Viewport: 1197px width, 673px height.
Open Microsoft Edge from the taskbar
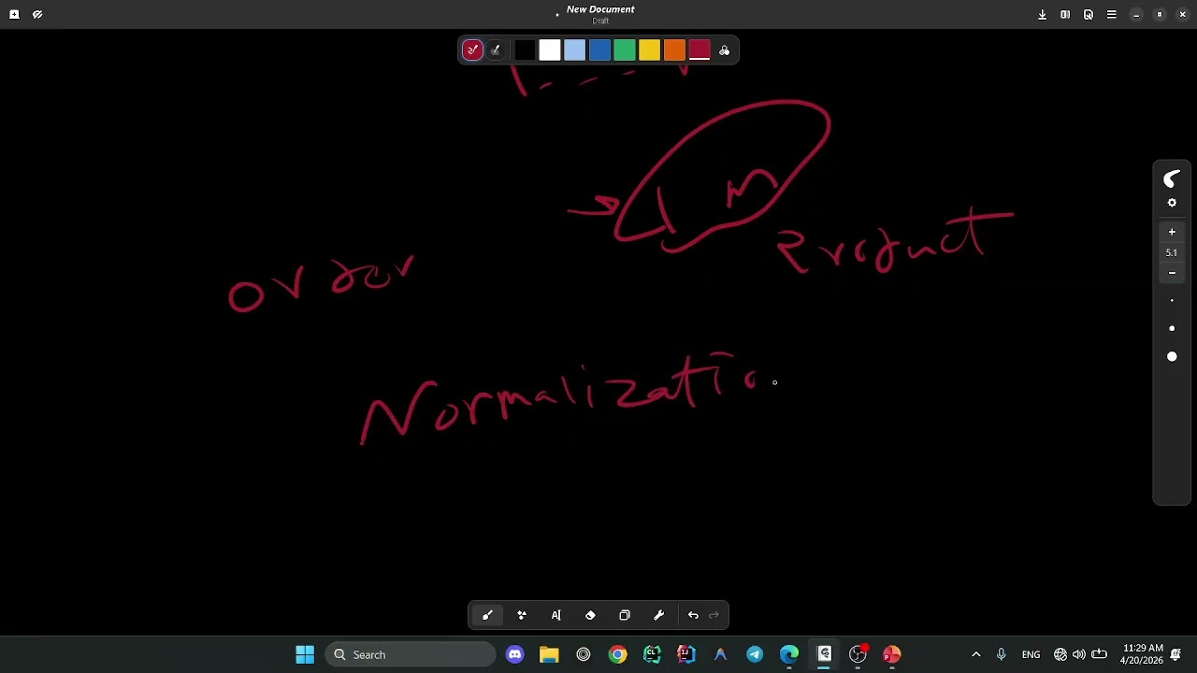click(x=789, y=654)
